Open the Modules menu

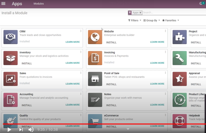coord(39,4)
